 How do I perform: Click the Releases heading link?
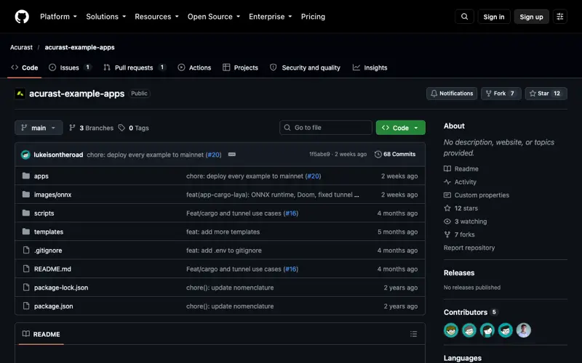(x=459, y=273)
